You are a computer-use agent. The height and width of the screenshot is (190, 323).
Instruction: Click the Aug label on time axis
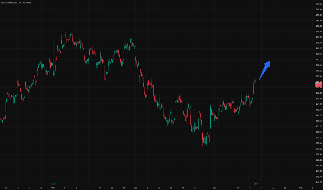coord(301,188)
